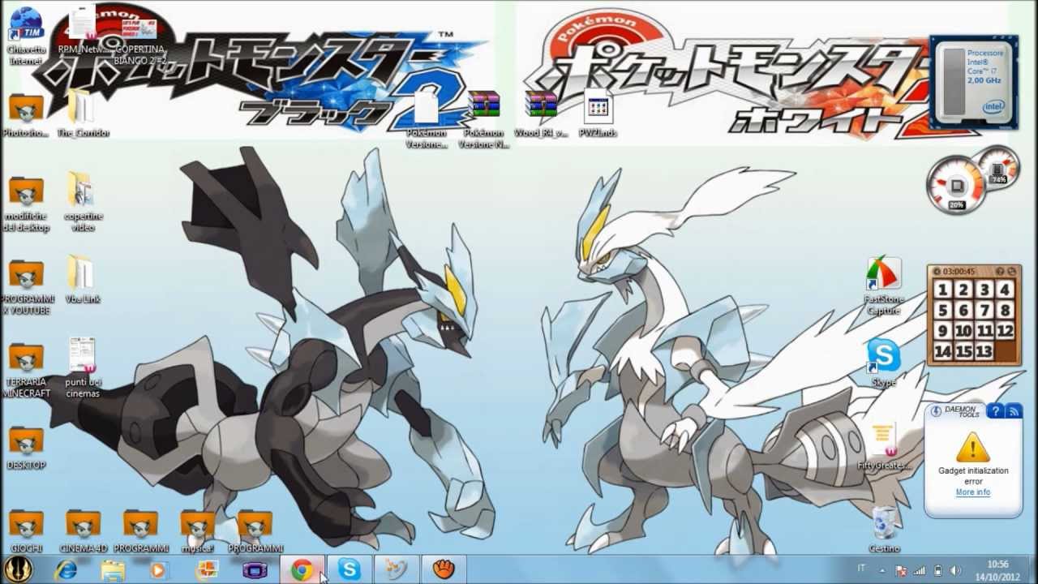
Task: Open the IT language selector in taskbar
Action: point(861,569)
